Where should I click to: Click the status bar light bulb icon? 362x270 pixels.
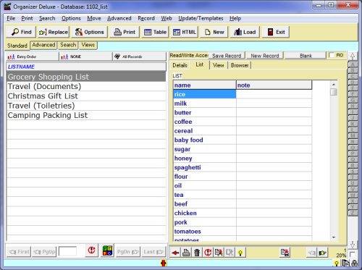point(336,263)
